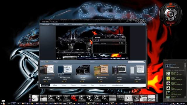Click the star rating under My Halloween
The height and width of the screenshot is (105, 187).
[100, 81]
